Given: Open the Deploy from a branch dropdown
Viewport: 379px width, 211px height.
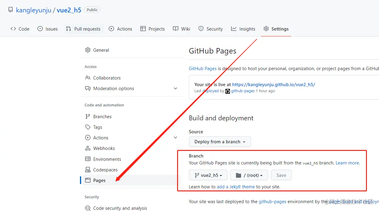Looking at the screenshot, I should point(220,141).
